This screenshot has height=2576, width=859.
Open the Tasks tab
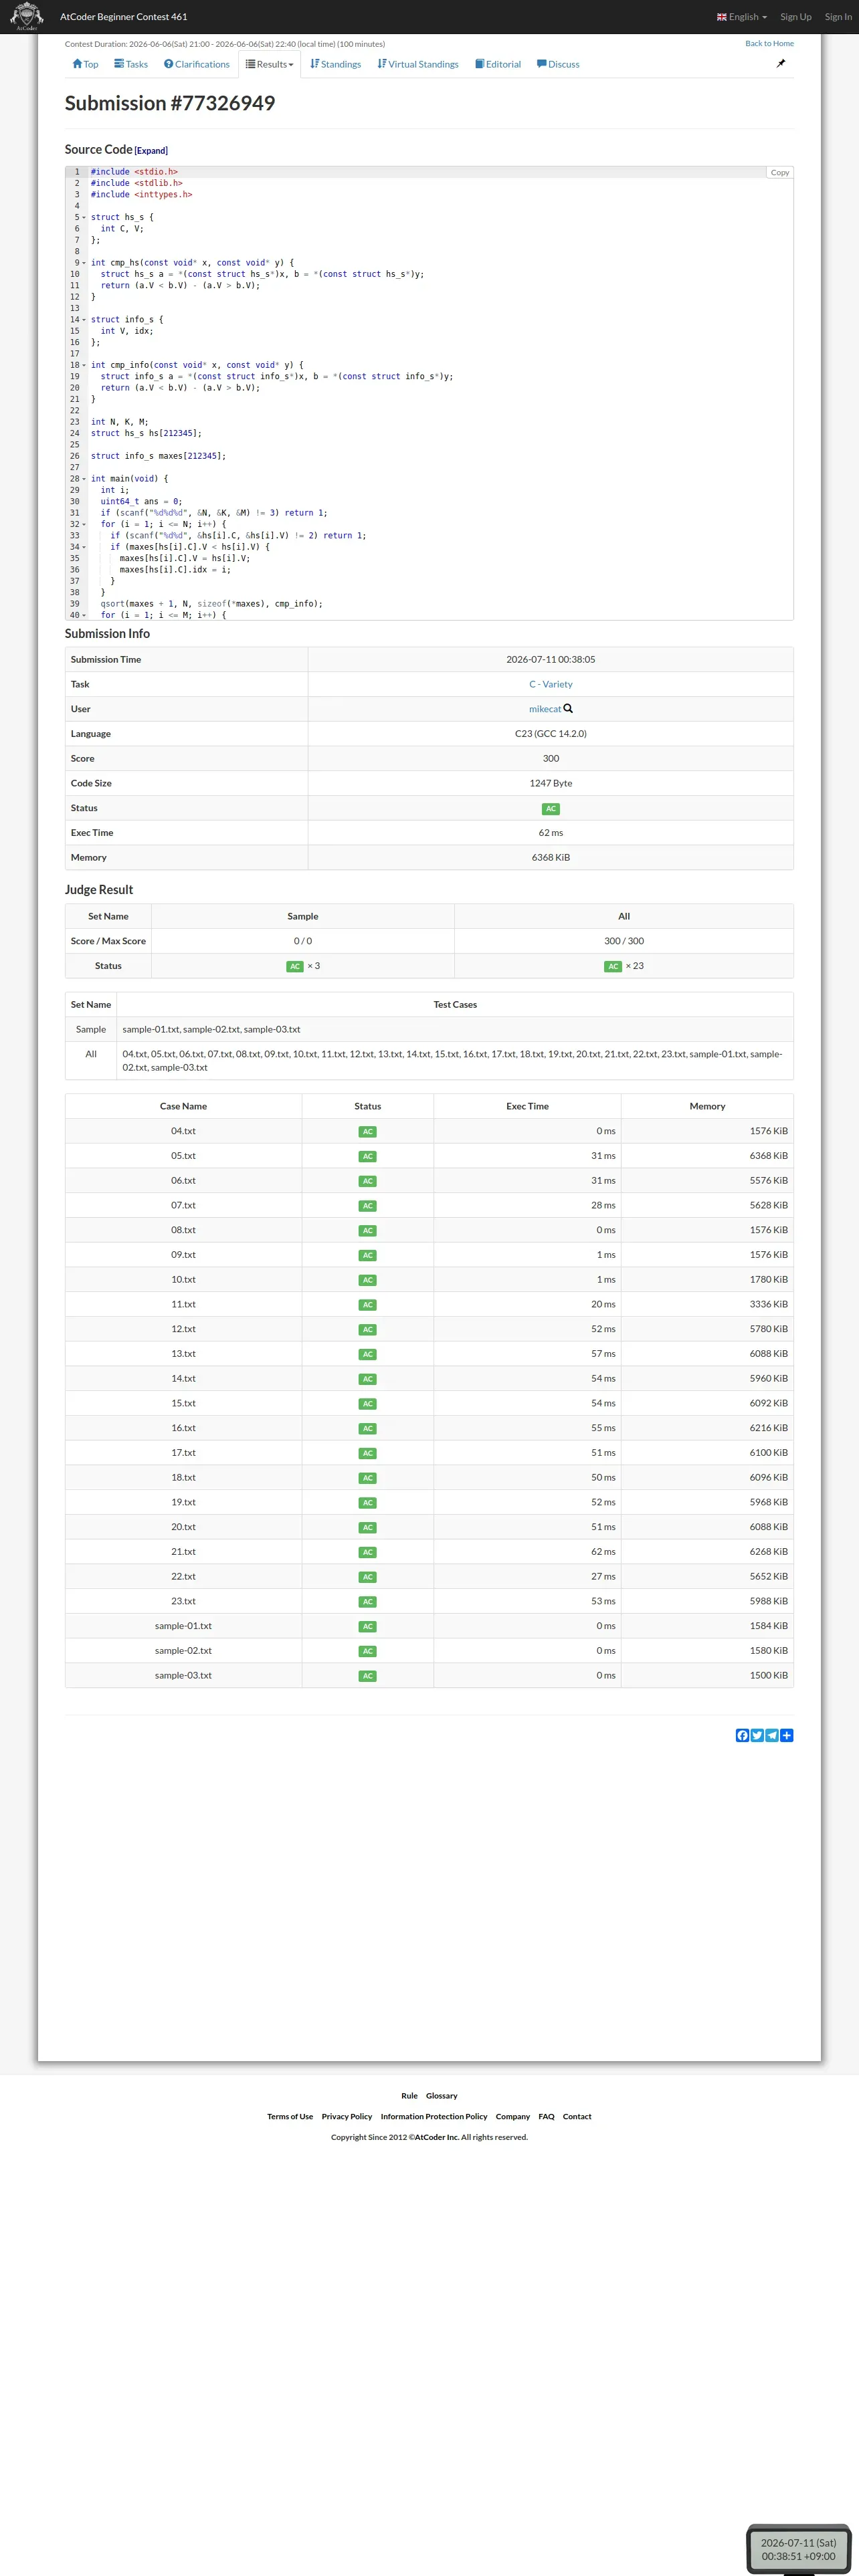131,64
